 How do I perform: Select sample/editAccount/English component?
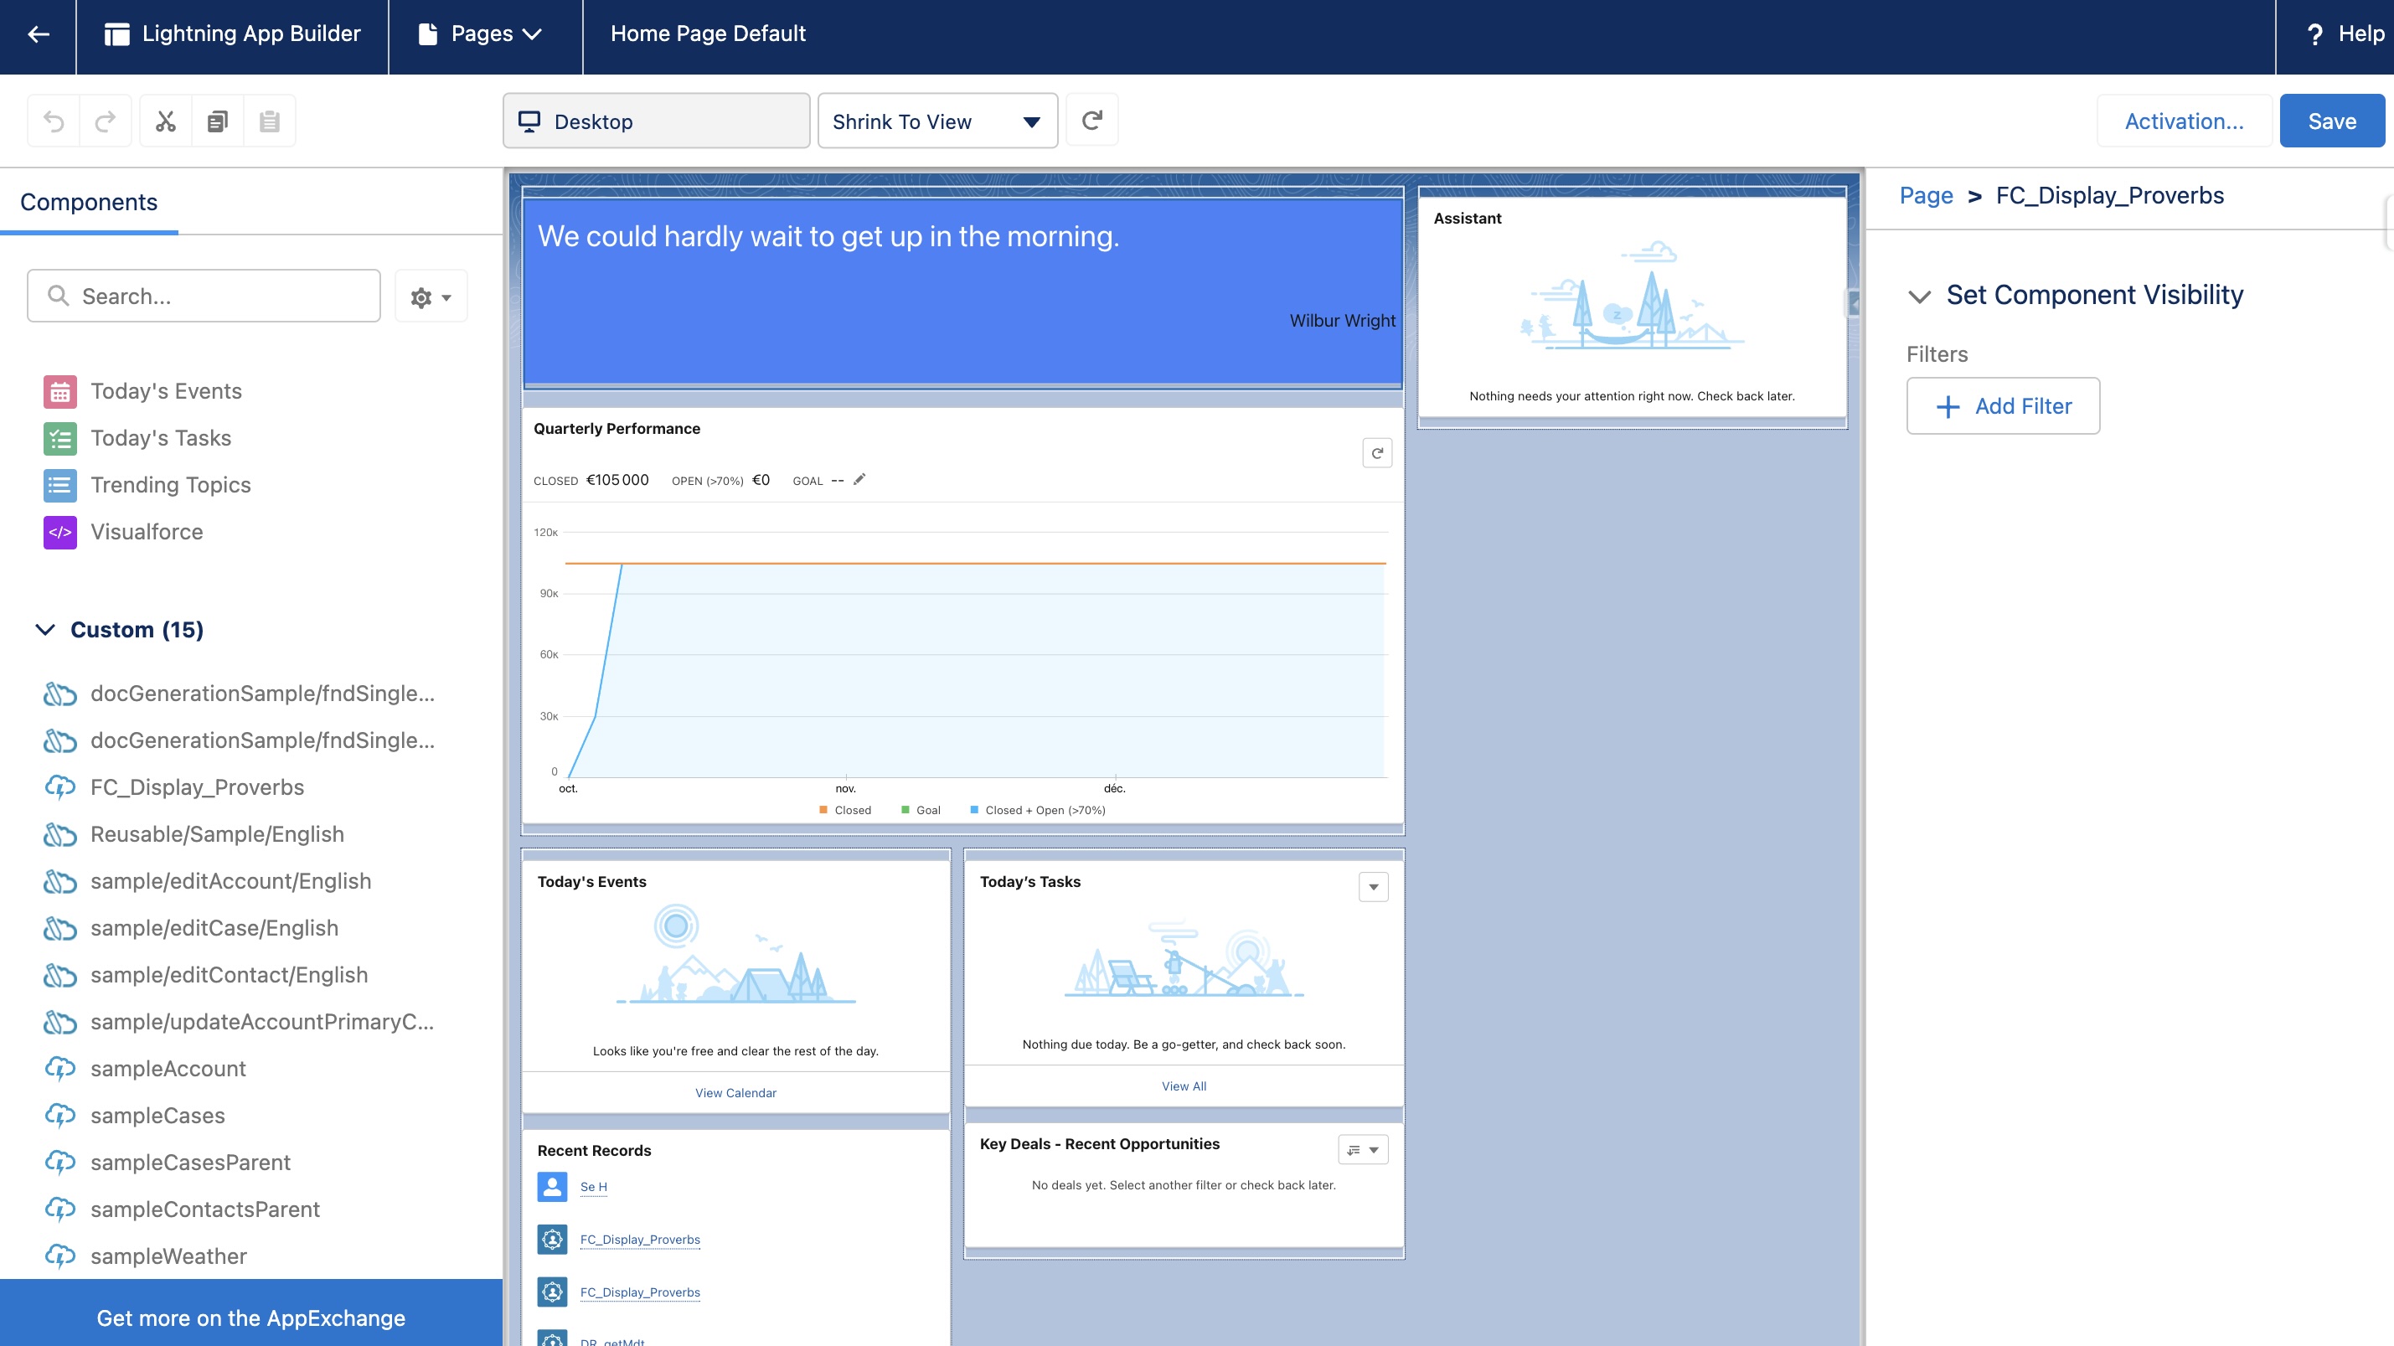coord(209,881)
